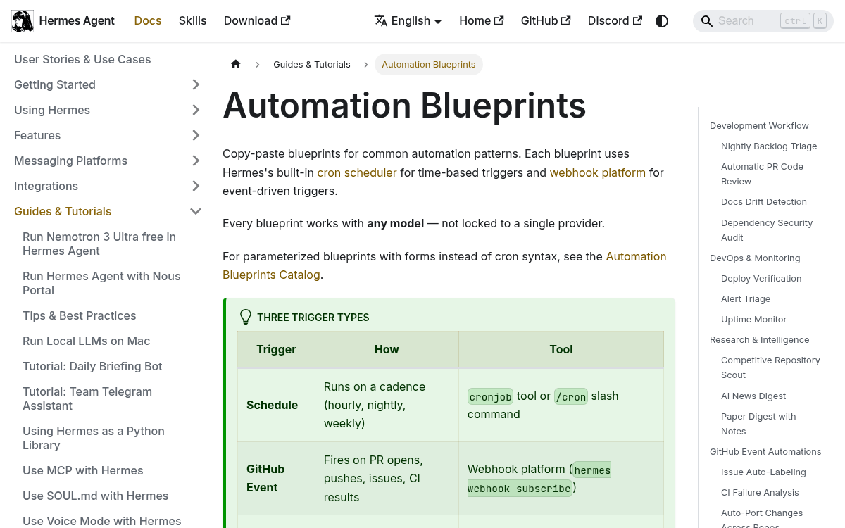Jump to DevOps & Monitoring section
The height and width of the screenshot is (528, 845).
(755, 258)
